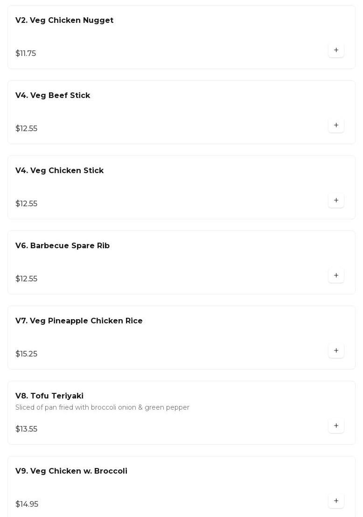Tap plus icon for Tofu Teriyaki
Screen dimensions: 363x517
[336, 426]
